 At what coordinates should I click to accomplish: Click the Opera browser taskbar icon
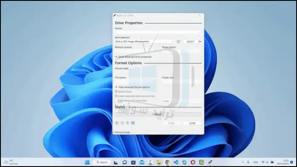point(193,162)
